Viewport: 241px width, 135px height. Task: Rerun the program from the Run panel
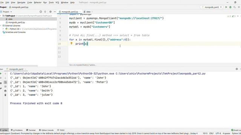coord(1,73)
